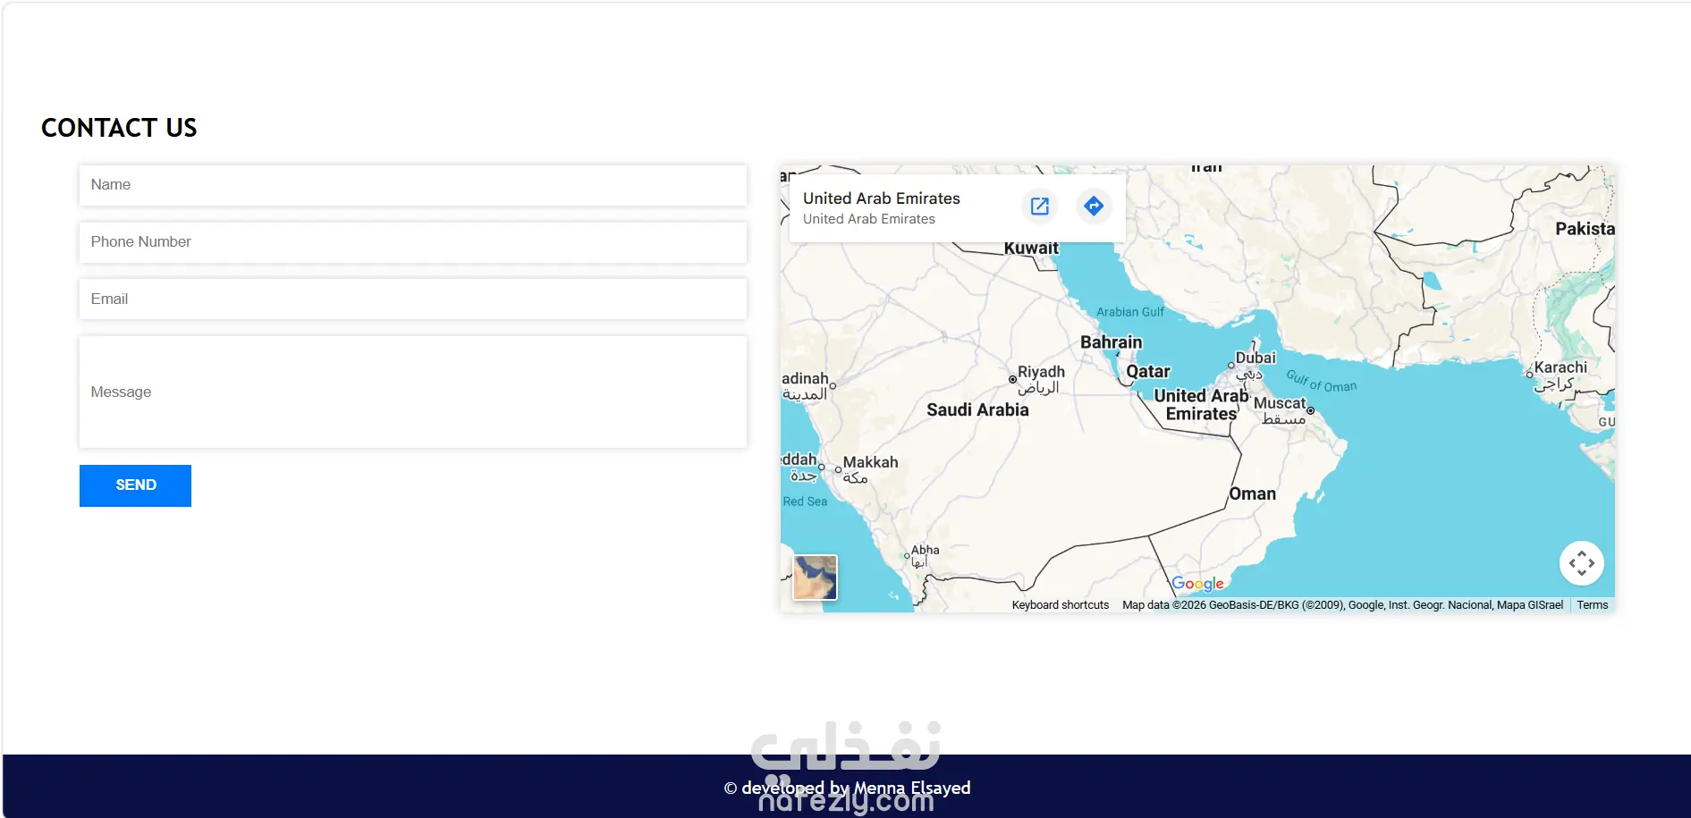Focus the Name input field
This screenshot has width=1691, height=818.
(x=413, y=185)
